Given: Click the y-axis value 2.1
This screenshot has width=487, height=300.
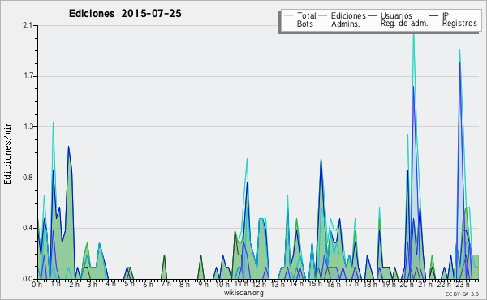Looking at the screenshot, I should (28, 25).
